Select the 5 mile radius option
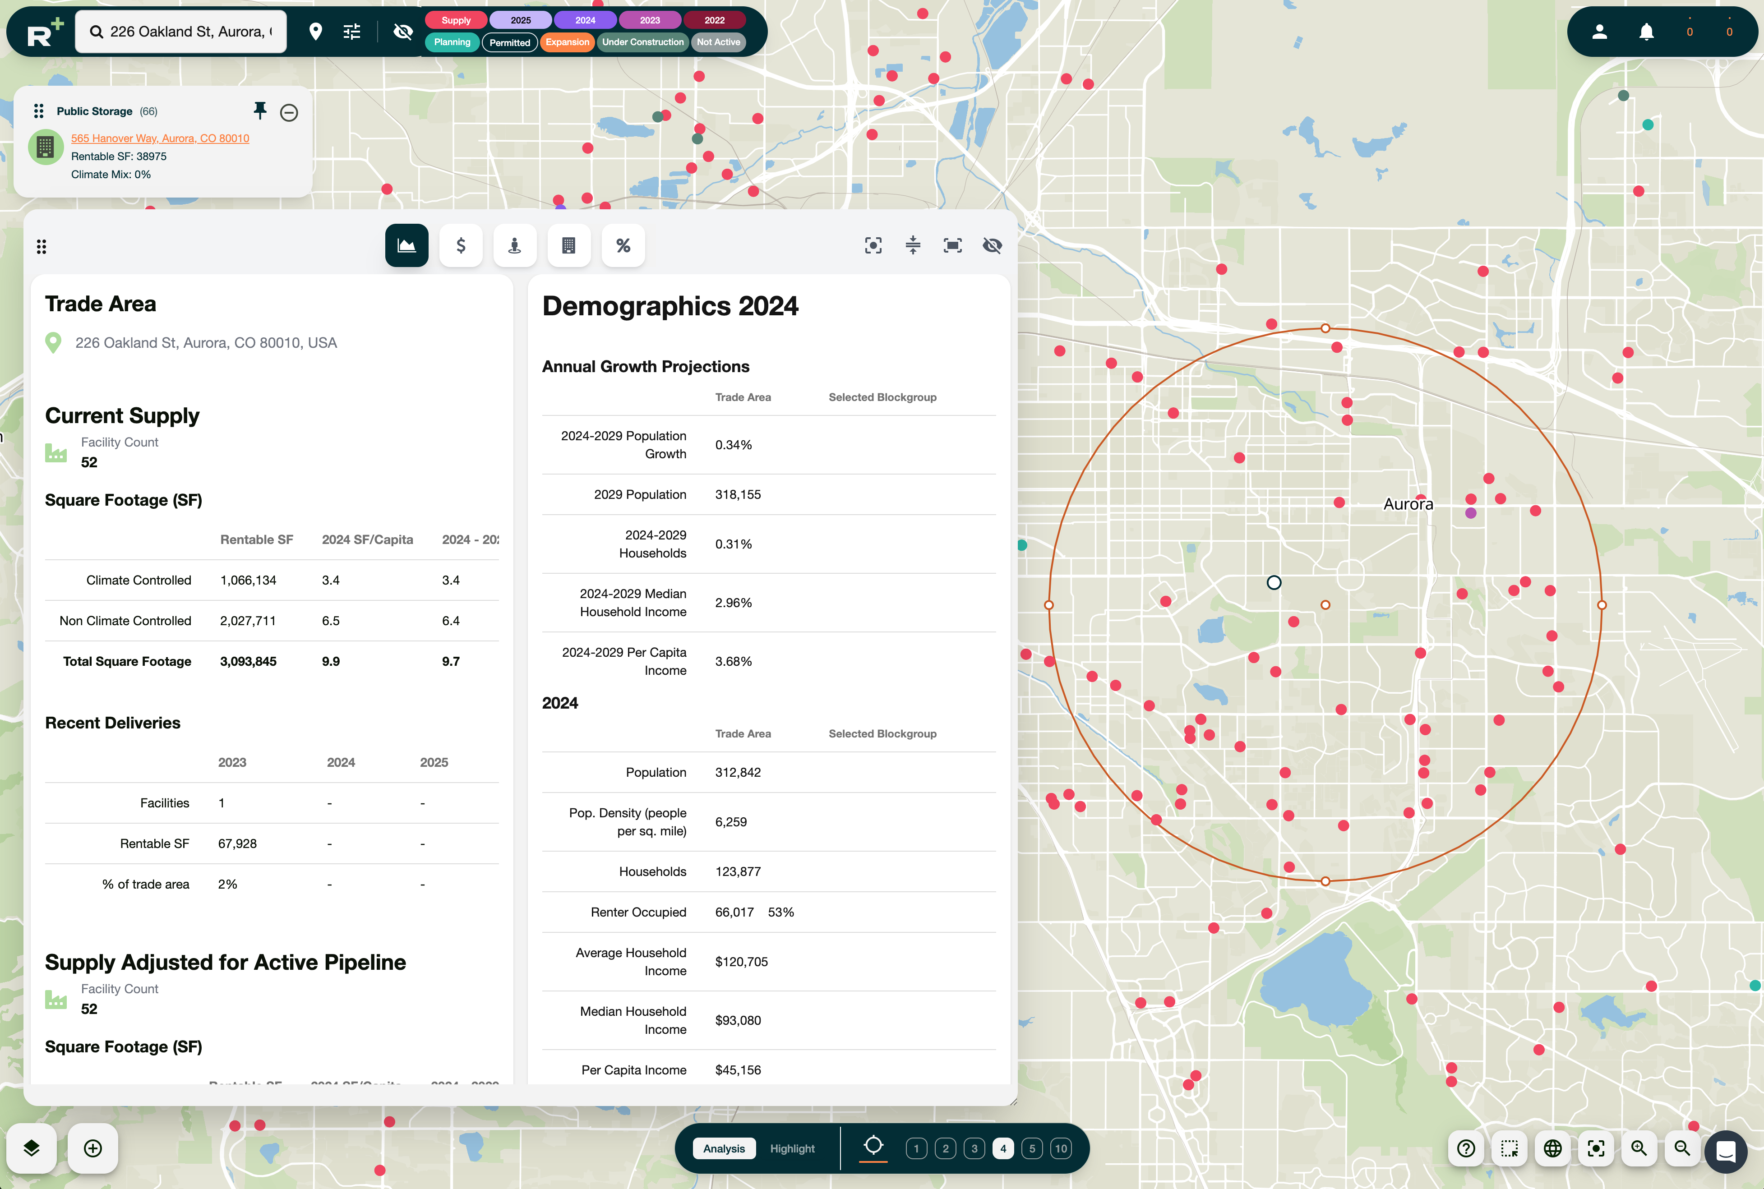Image resolution: width=1764 pixels, height=1189 pixels. tap(1031, 1148)
